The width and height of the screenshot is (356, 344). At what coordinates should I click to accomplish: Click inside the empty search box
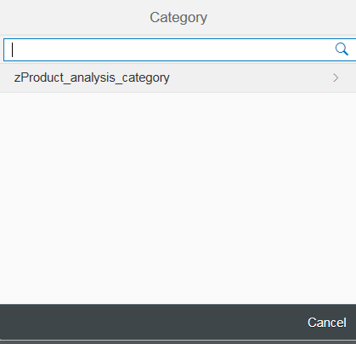pyautogui.click(x=170, y=49)
